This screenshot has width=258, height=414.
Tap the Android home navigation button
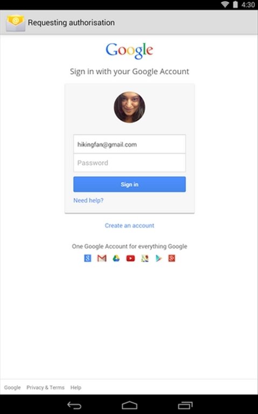(x=129, y=405)
